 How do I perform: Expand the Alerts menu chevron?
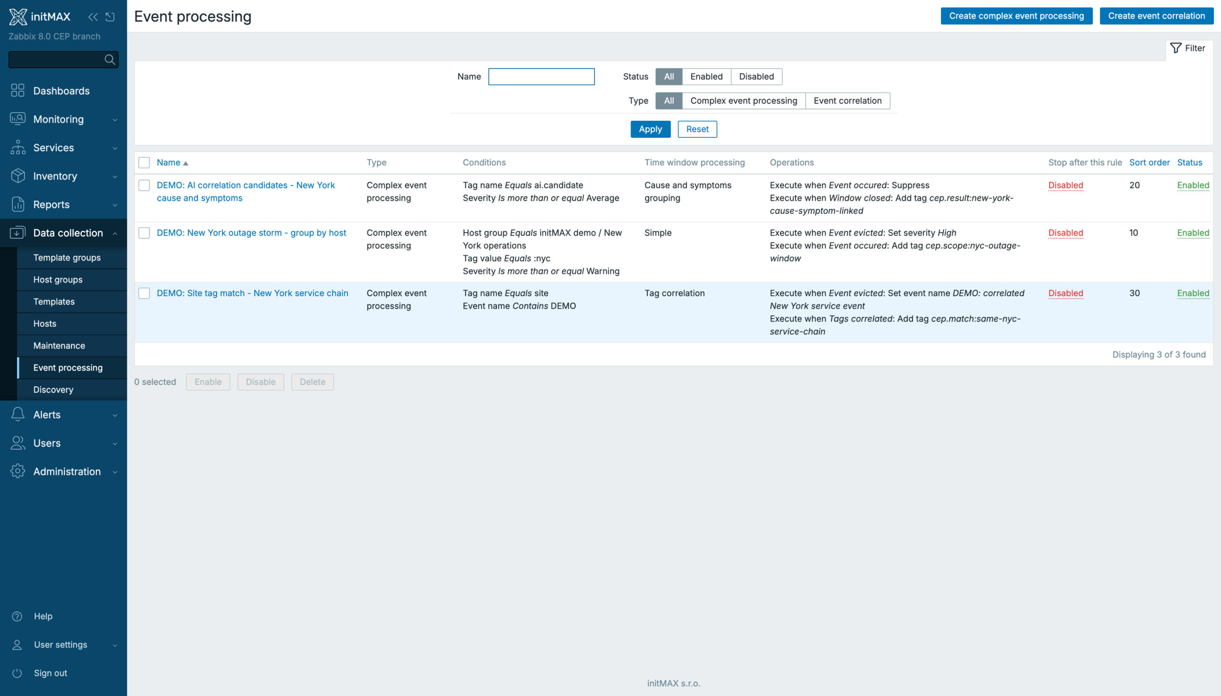(114, 415)
